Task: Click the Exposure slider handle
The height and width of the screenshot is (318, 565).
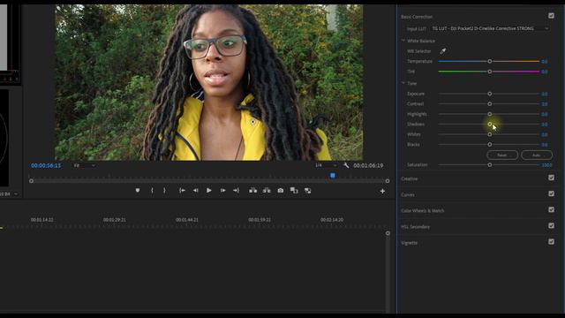Action: point(490,94)
